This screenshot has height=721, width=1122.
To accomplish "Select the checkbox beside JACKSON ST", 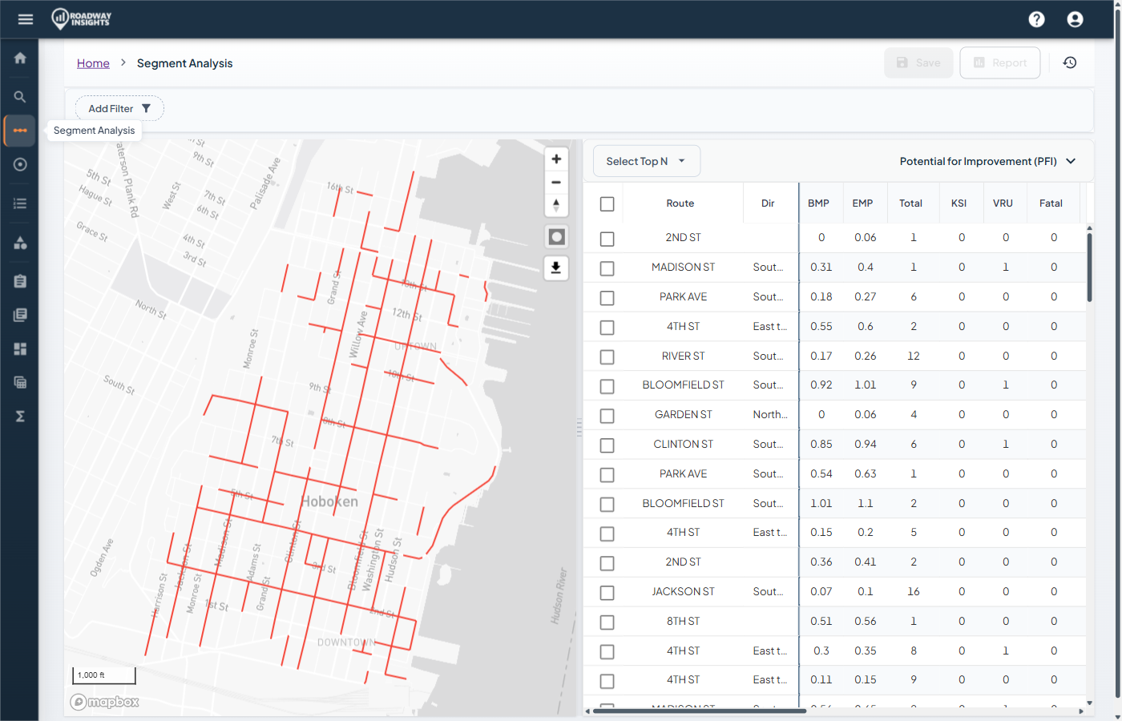I will coord(607,592).
